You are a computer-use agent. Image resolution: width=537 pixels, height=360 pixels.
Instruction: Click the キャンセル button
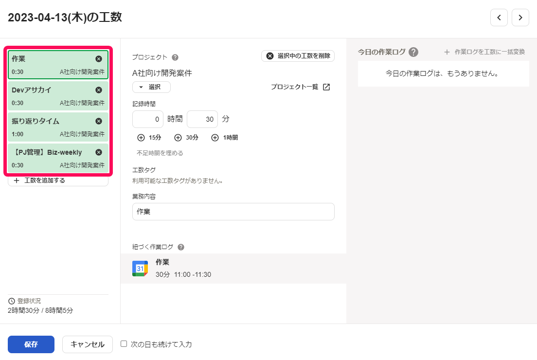(88, 344)
